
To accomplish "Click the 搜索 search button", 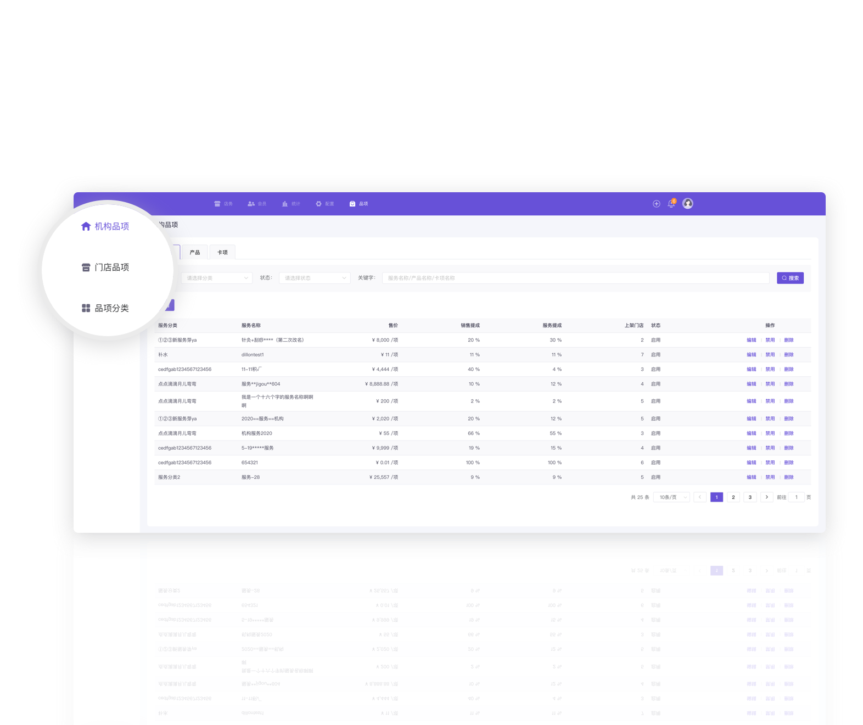I will click(x=790, y=278).
